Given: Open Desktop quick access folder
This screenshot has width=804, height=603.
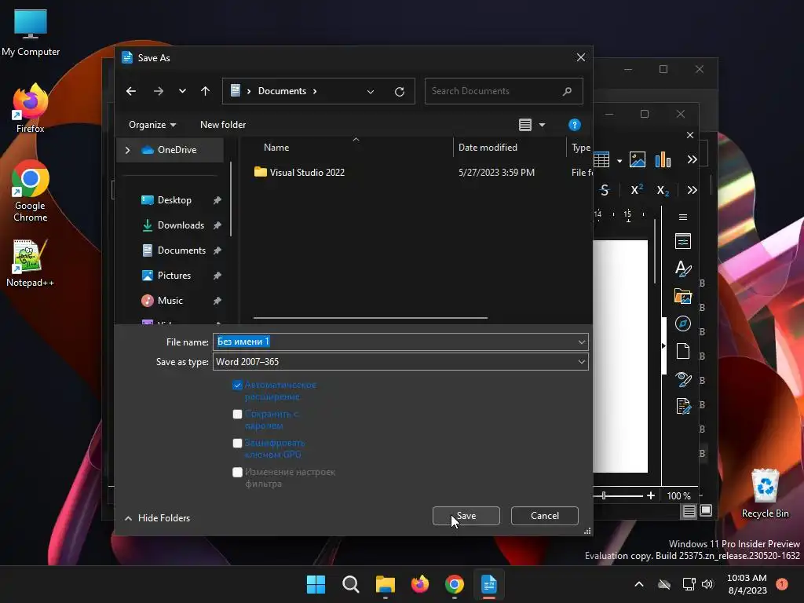Looking at the screenshot, I should coord(174,200).
